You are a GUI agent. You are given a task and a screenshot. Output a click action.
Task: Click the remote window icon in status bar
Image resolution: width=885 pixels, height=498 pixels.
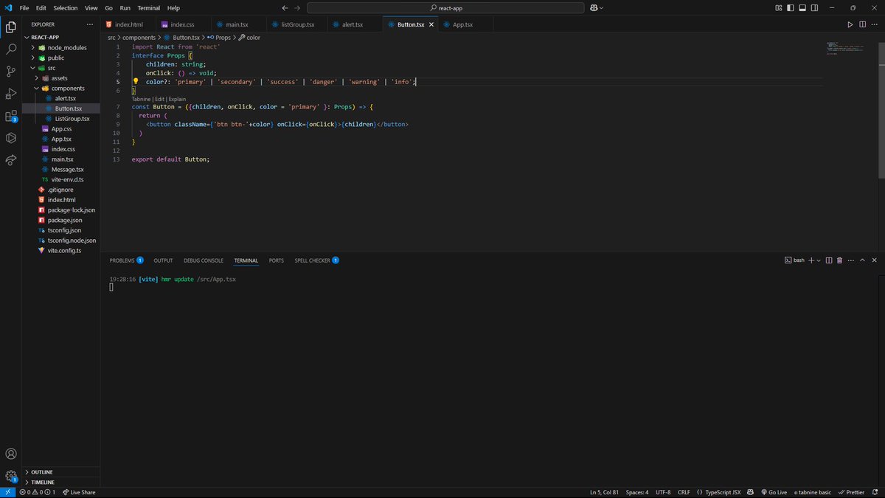point(7,492)
